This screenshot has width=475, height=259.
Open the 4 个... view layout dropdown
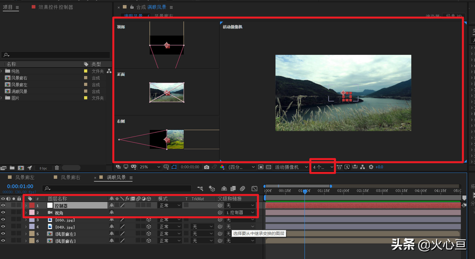pos(323,167)
